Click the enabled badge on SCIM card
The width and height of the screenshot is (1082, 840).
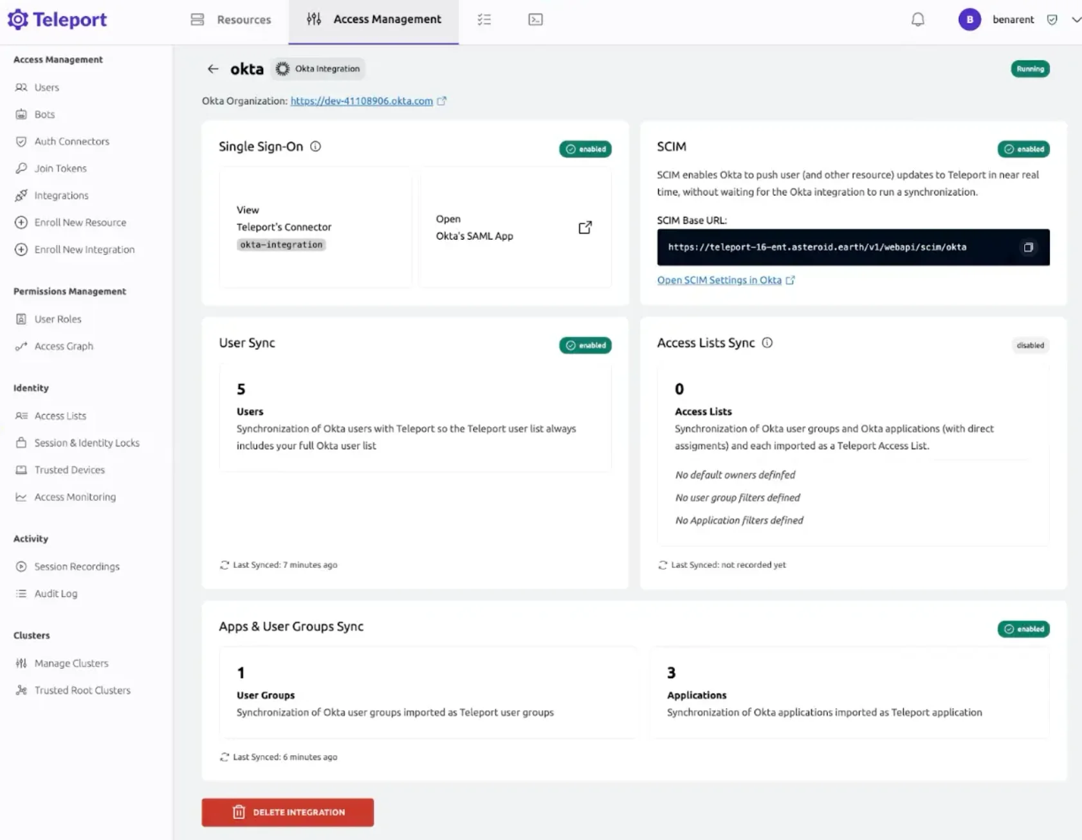1023,149
